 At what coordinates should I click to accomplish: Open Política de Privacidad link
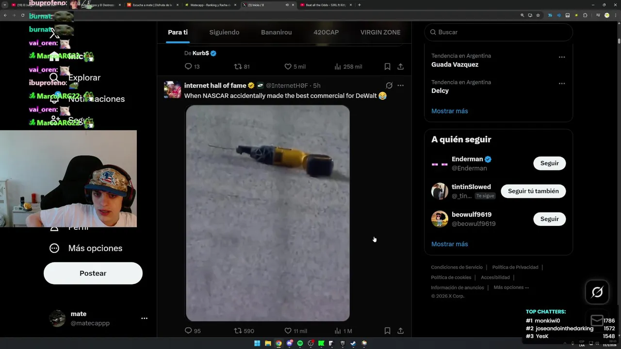[515, 267]
